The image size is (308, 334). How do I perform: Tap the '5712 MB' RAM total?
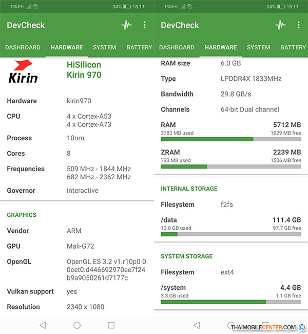[287, 125]
